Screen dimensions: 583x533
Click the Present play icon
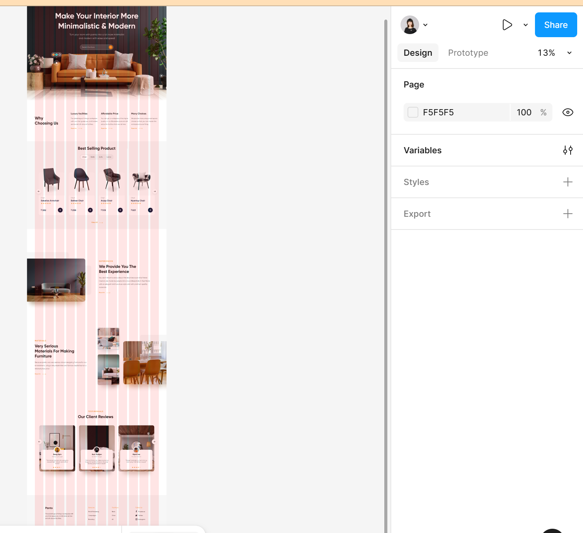click(507, 25)
